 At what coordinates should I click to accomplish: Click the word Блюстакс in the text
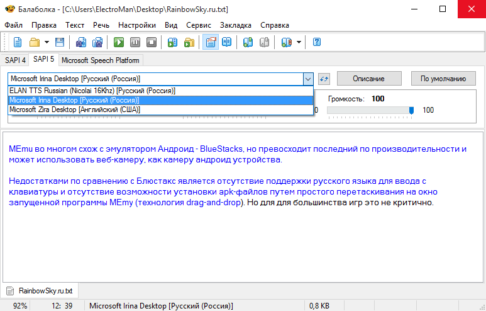[x=157, y=181]
